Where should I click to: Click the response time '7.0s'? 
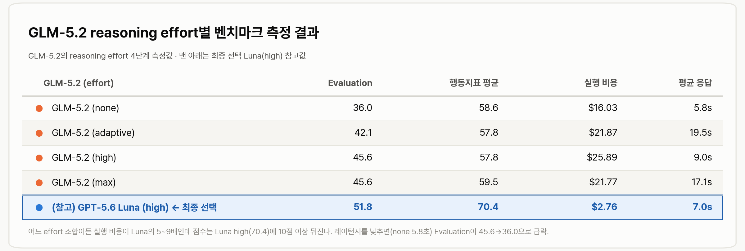(702, 207)
